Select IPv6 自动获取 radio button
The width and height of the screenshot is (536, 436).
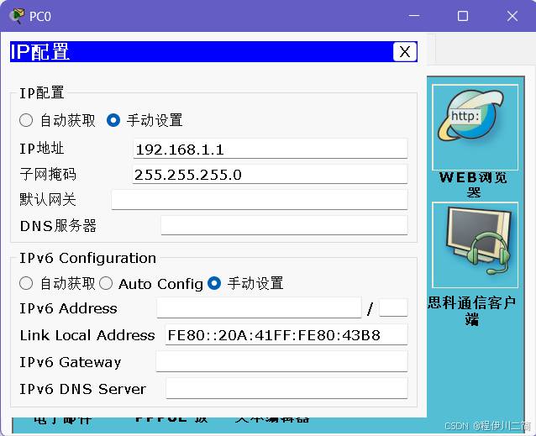[x=26, y=283]
